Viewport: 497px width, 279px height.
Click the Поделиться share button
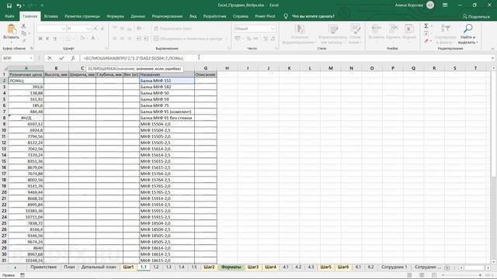click(476, 16)
